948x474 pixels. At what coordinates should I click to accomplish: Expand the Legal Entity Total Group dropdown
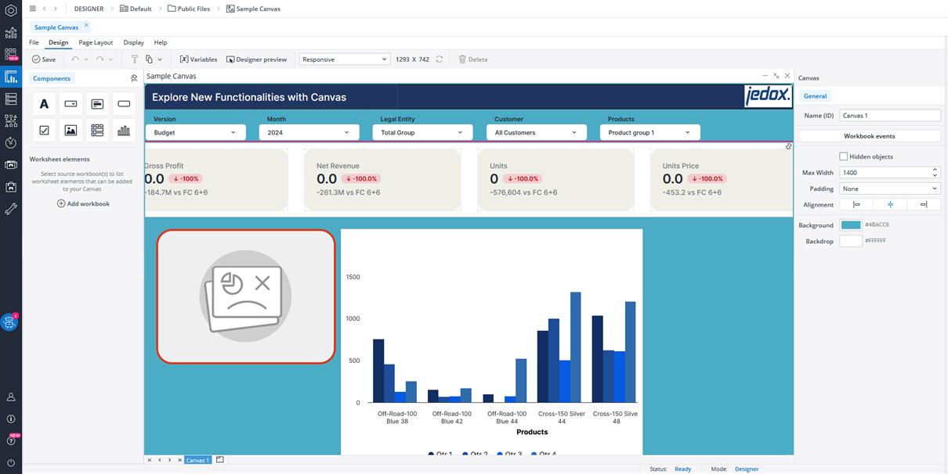(x=422, y=133)
